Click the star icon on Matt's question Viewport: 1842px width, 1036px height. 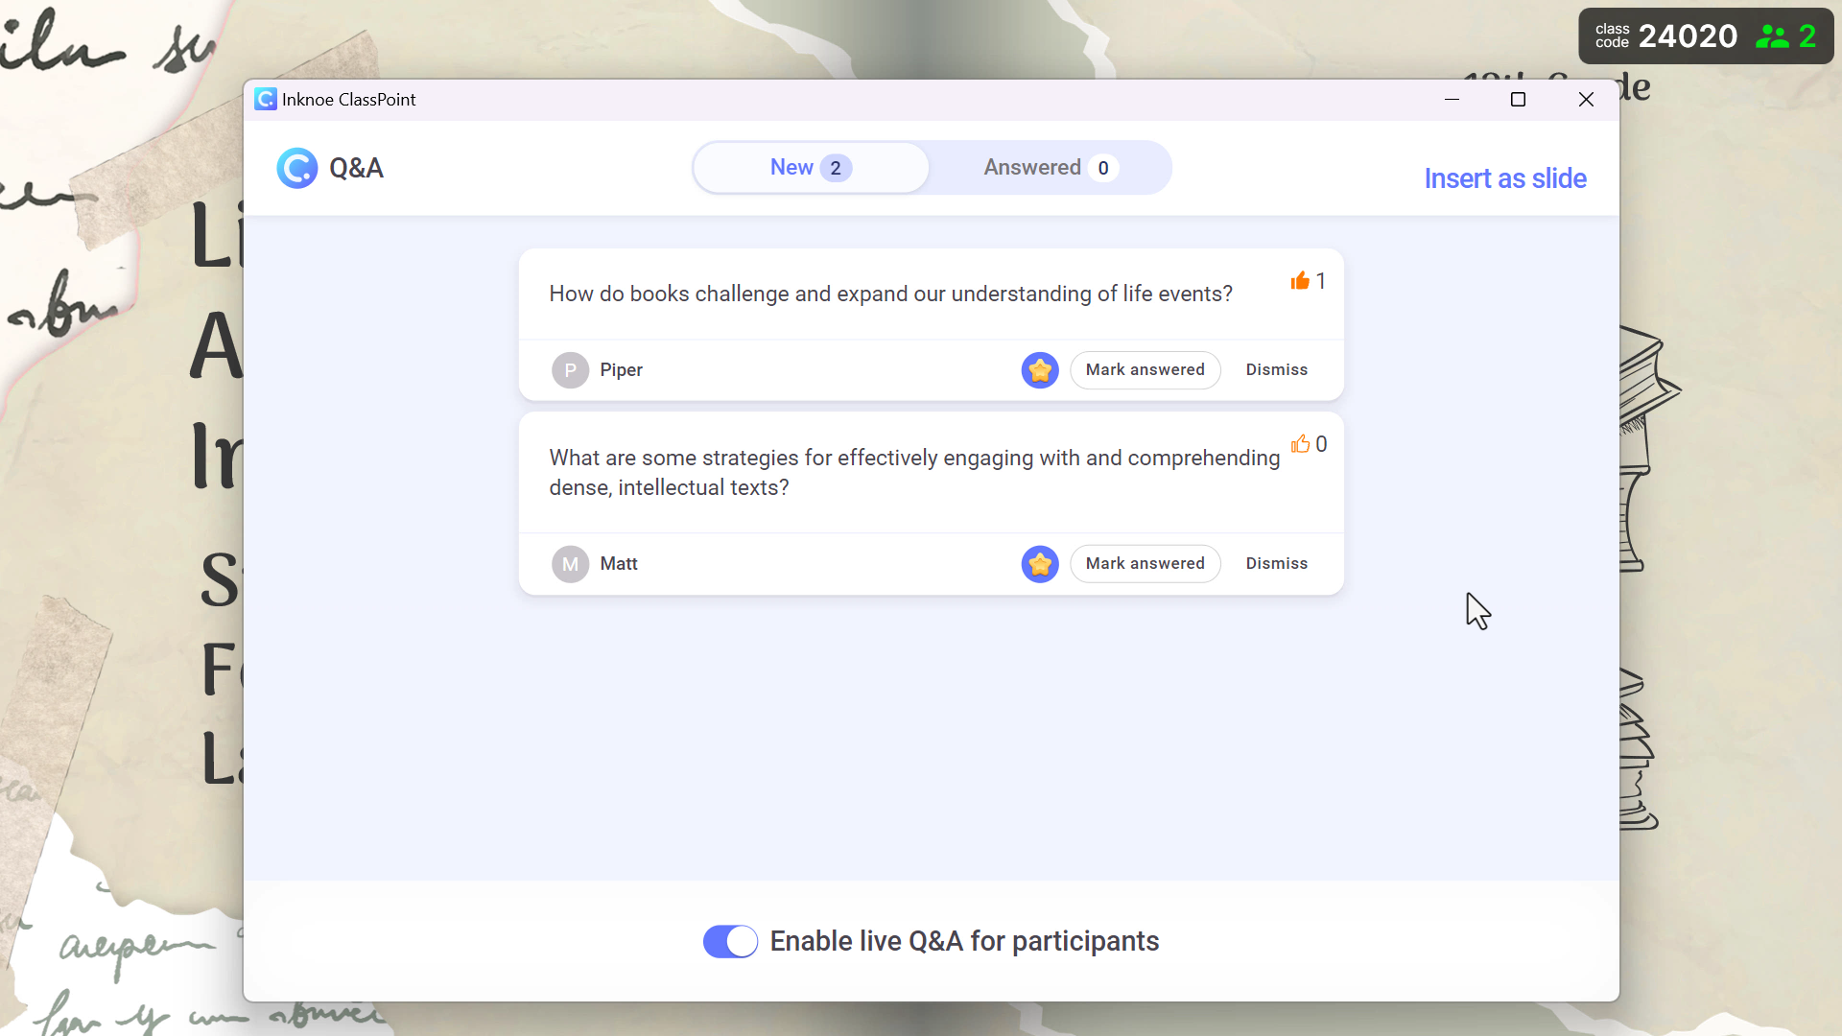1039,563
